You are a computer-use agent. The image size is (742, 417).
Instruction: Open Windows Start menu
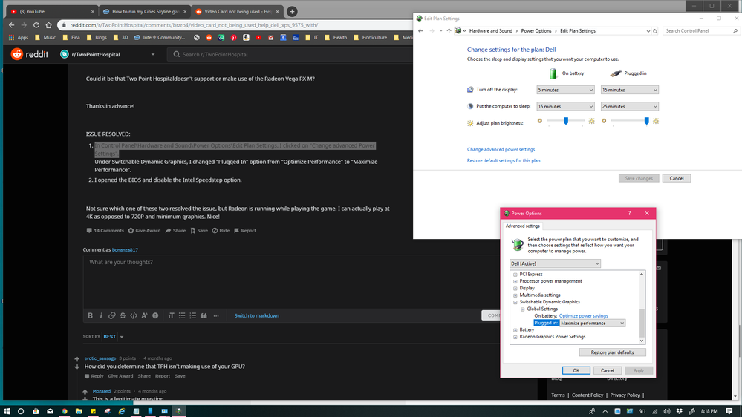click(7, 411)
